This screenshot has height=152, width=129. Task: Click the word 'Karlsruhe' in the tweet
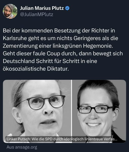point(15,38)
